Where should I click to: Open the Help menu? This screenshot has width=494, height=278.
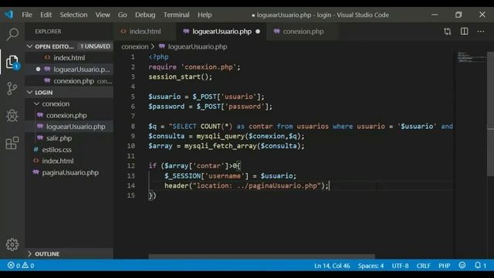(205, 15)
